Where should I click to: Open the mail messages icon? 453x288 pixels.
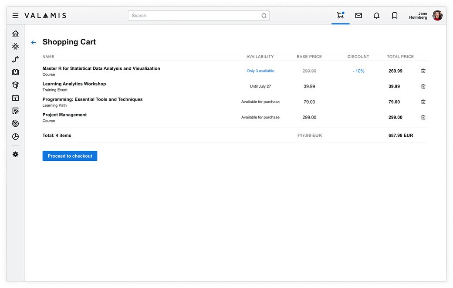pos(358,15)
